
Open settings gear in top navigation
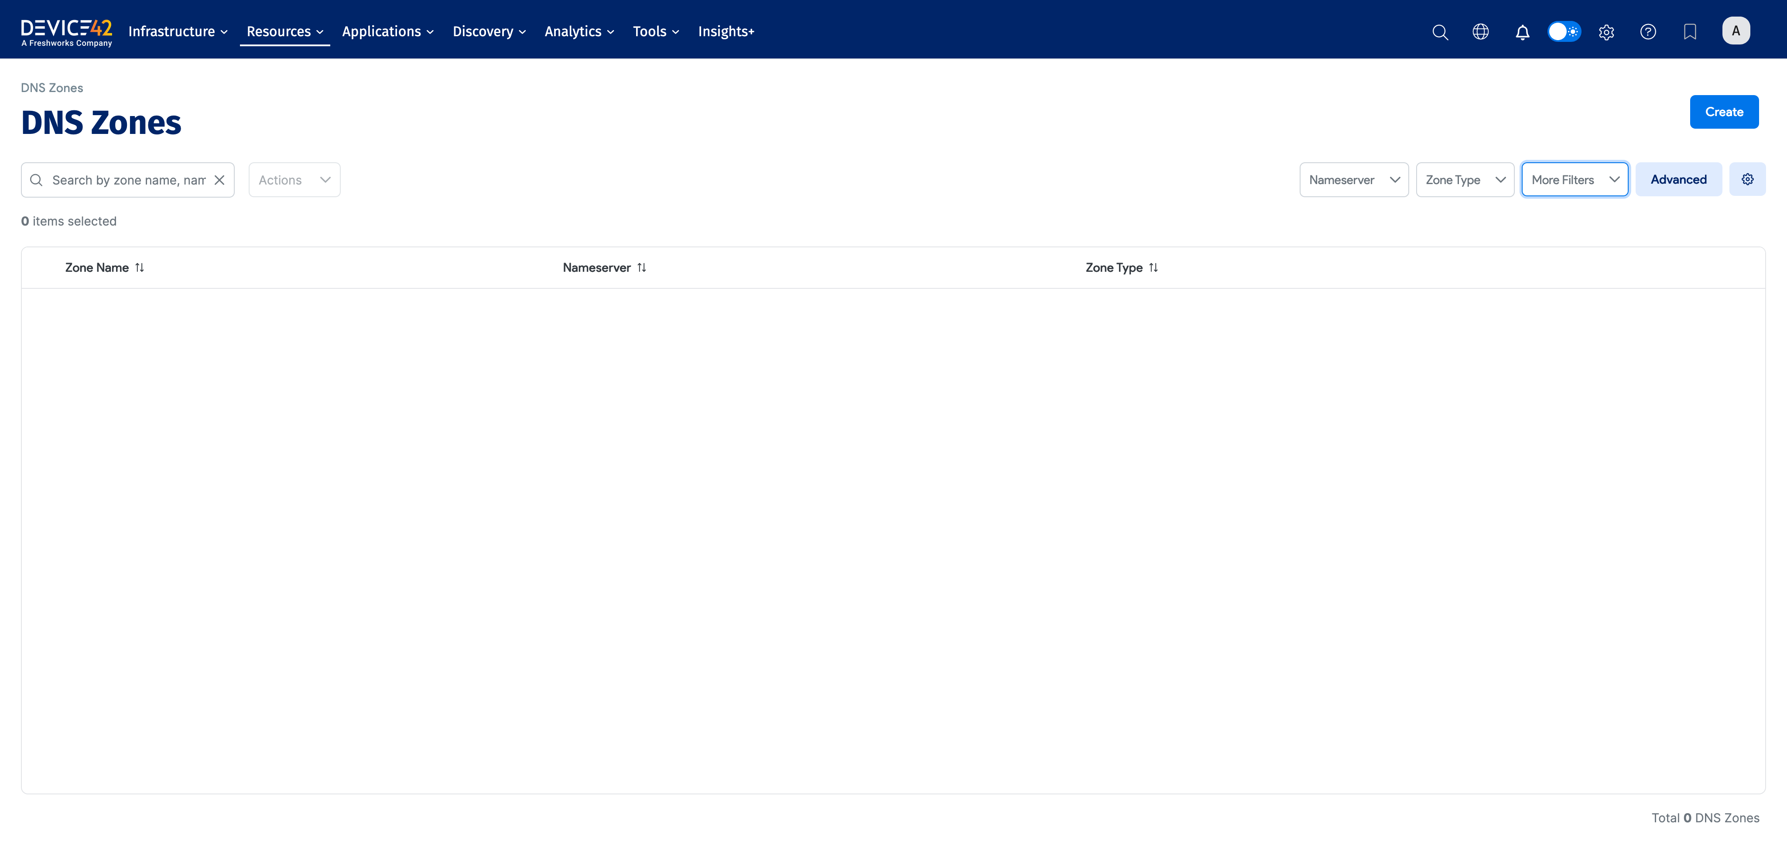[1607, 32]
